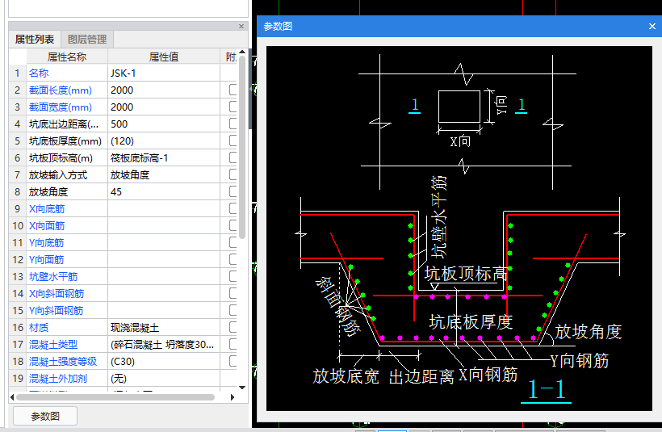Viewport: 662px width, 432px height.
Task: Click the 放坡角度 label in diagram
Action: coord(588,332)
